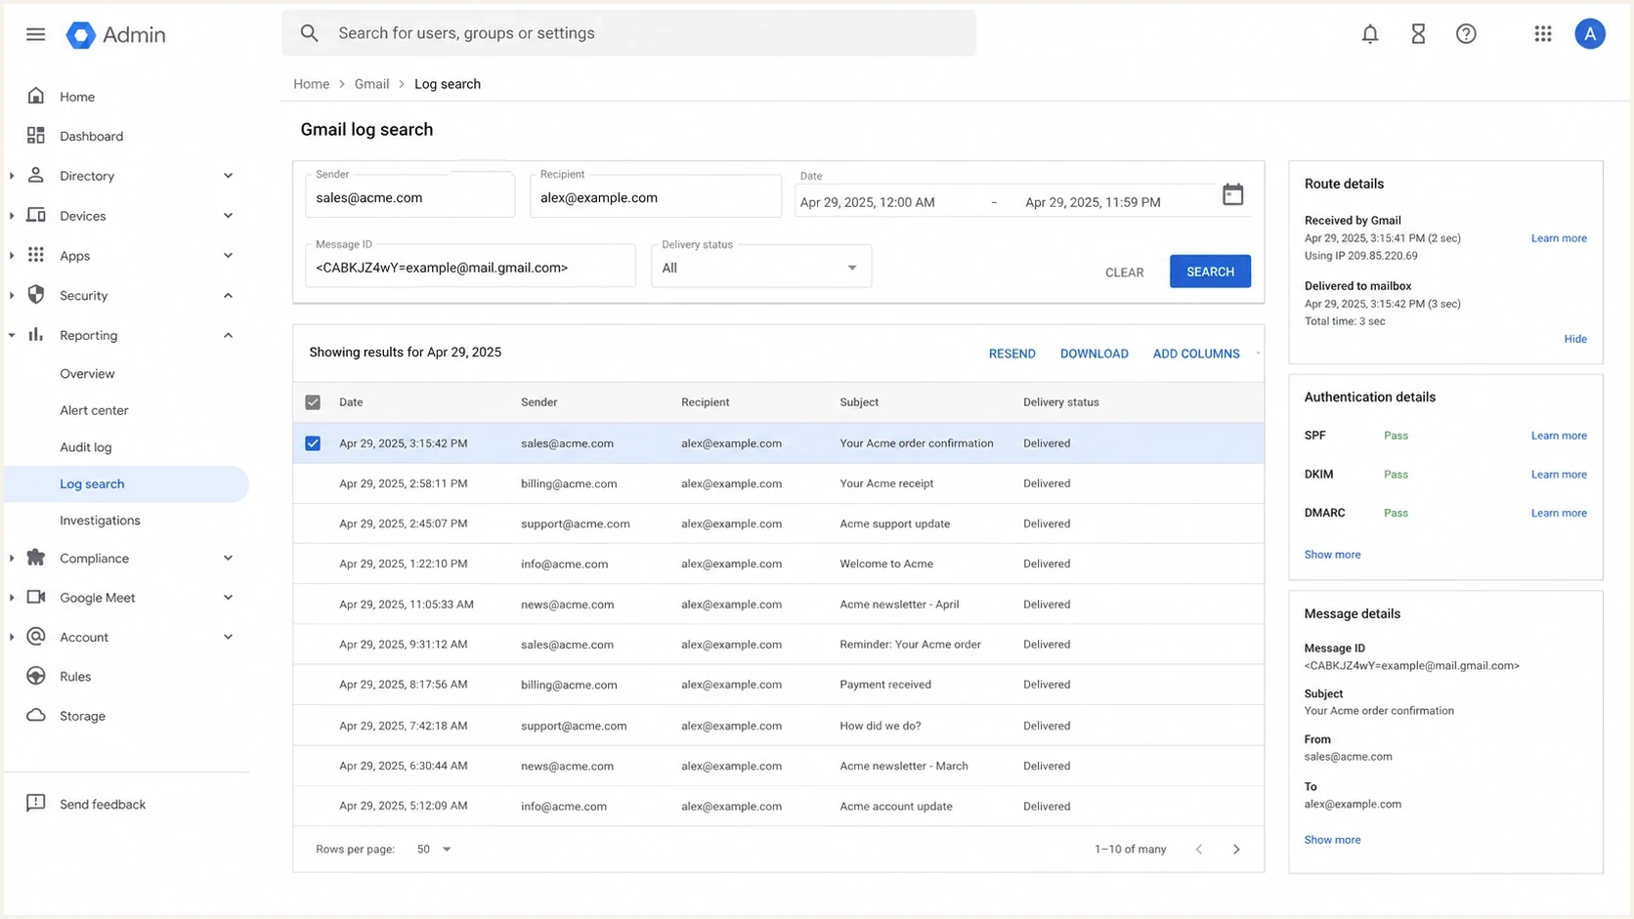This screenshot has width=1634, height=919.
Task: Go to next results page arrow
Action: click(x=1236, y=849)
